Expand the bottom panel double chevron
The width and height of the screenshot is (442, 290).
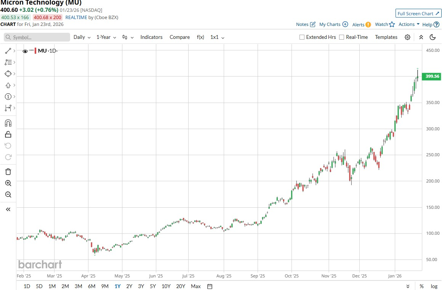click(408, 286)
